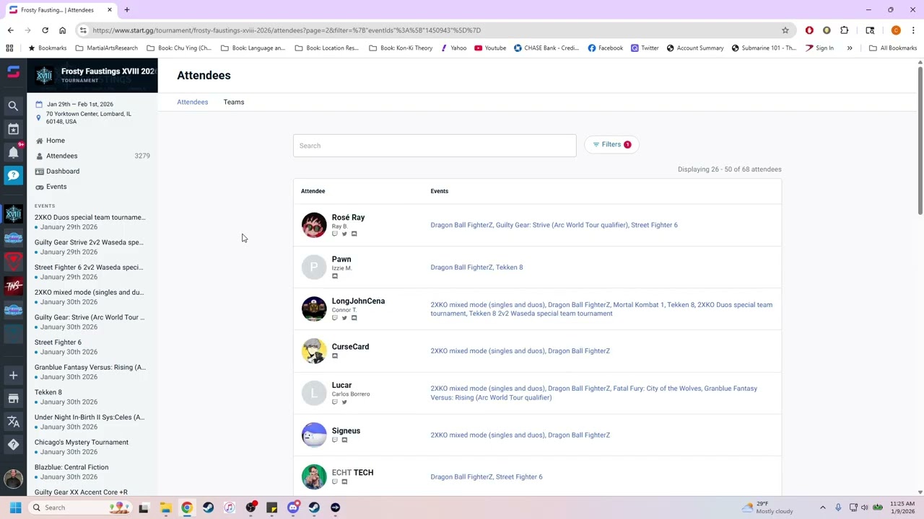Go back to the previous page
924x519 pixels.
click(x=10, y=30)
